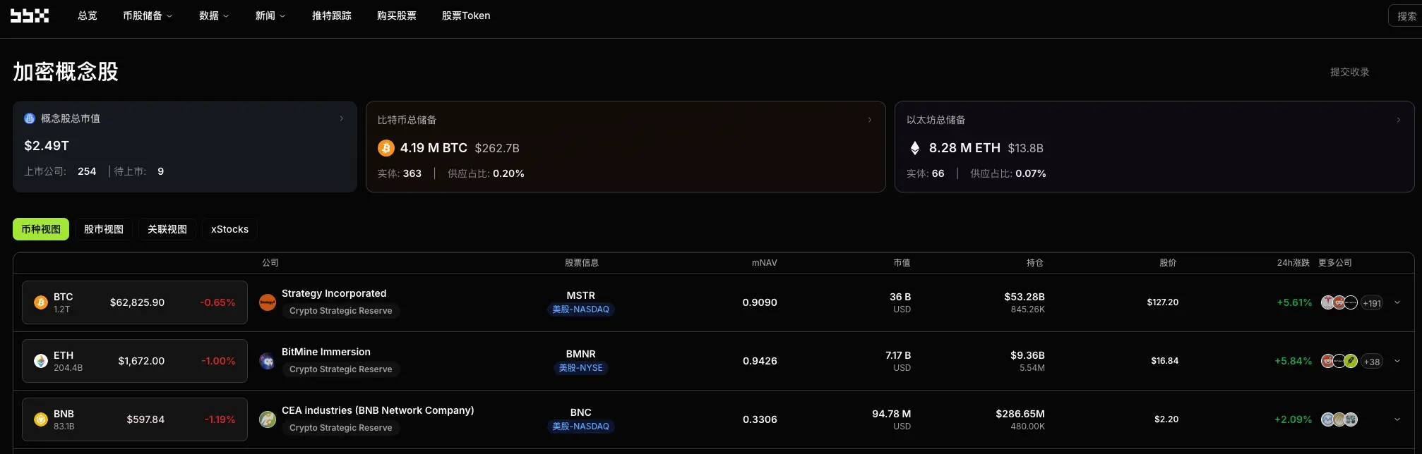Click the 8.28 M ETH value
The image size is (1422, 454).
coord(964,148)
